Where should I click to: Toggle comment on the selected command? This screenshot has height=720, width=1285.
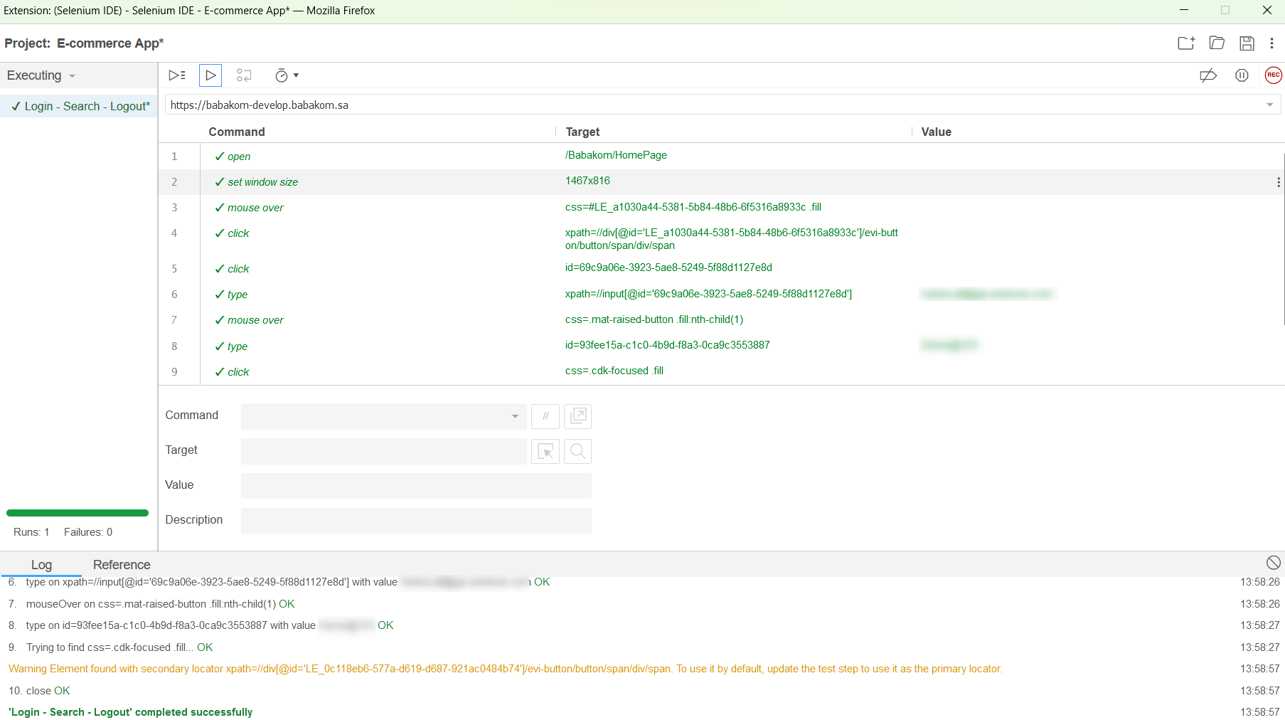(x=545, y=416)
